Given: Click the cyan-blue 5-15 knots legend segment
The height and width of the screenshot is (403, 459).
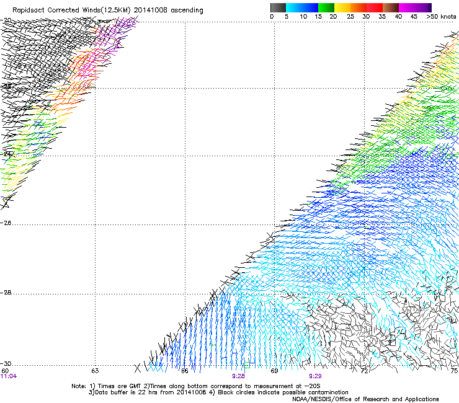Looking at the screenshot, I should (302, 7).
